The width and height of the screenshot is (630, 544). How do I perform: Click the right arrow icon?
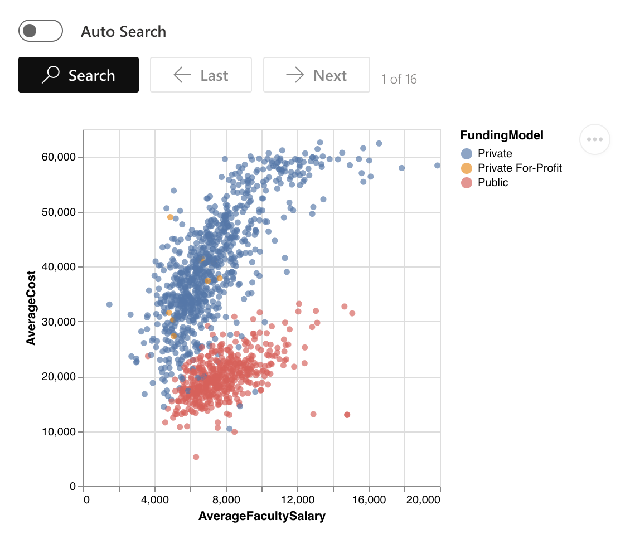tap(295, 75)
